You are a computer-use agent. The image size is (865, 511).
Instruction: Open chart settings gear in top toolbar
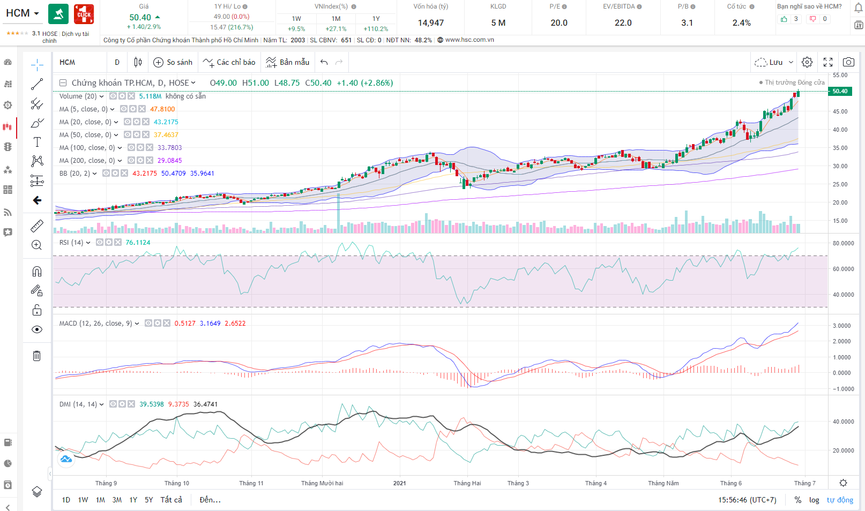pos(807,62)
